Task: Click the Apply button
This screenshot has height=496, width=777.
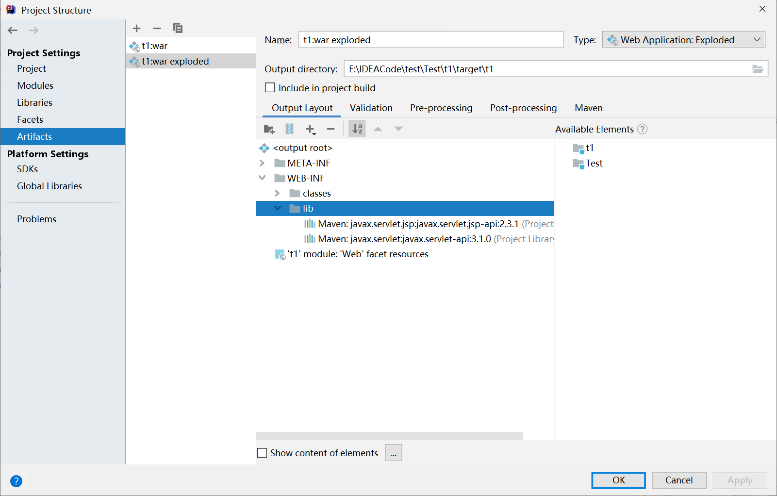Action: (740, 480)
